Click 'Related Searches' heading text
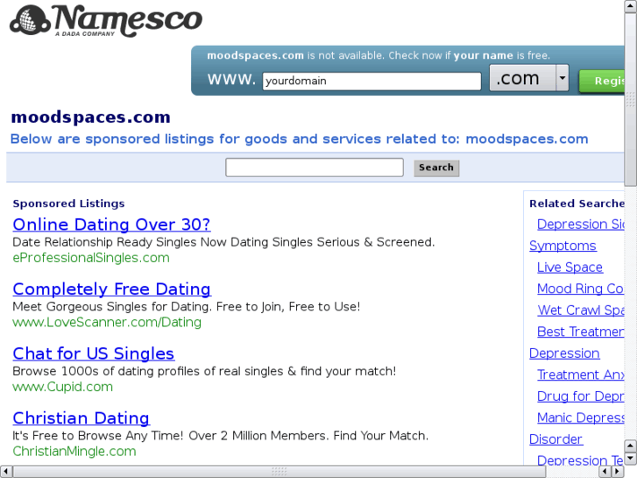637x478 pixels. pyautogui.click(x=577, y=203)
